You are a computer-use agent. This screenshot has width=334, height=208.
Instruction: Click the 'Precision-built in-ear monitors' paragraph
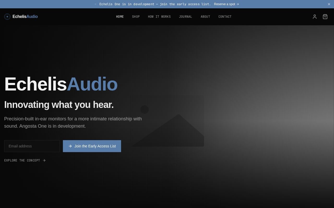point(73,122)
